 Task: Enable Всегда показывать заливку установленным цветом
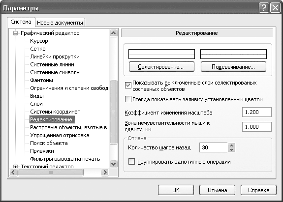[x=128, y=99]
